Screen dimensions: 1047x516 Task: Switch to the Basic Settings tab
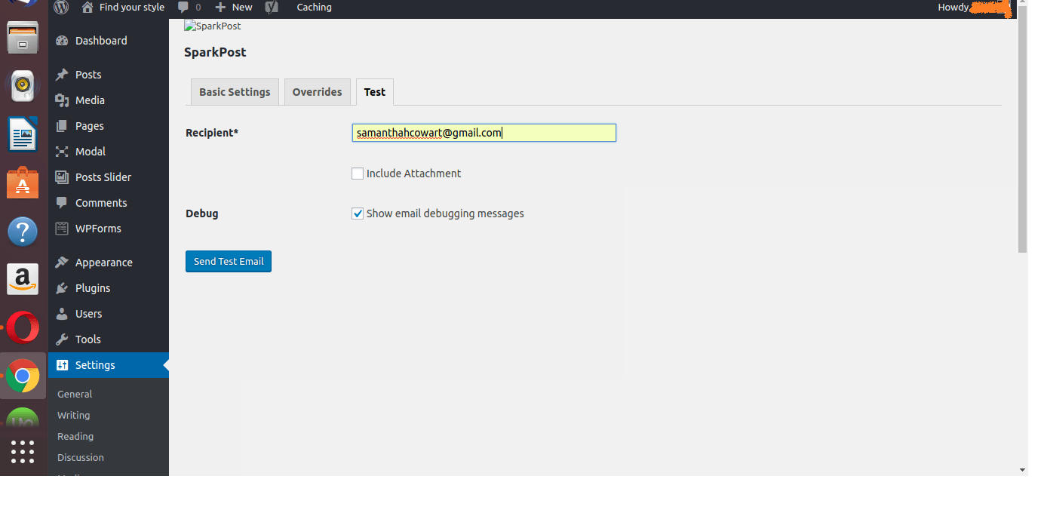pyautogui.click(x=234, y=91)
